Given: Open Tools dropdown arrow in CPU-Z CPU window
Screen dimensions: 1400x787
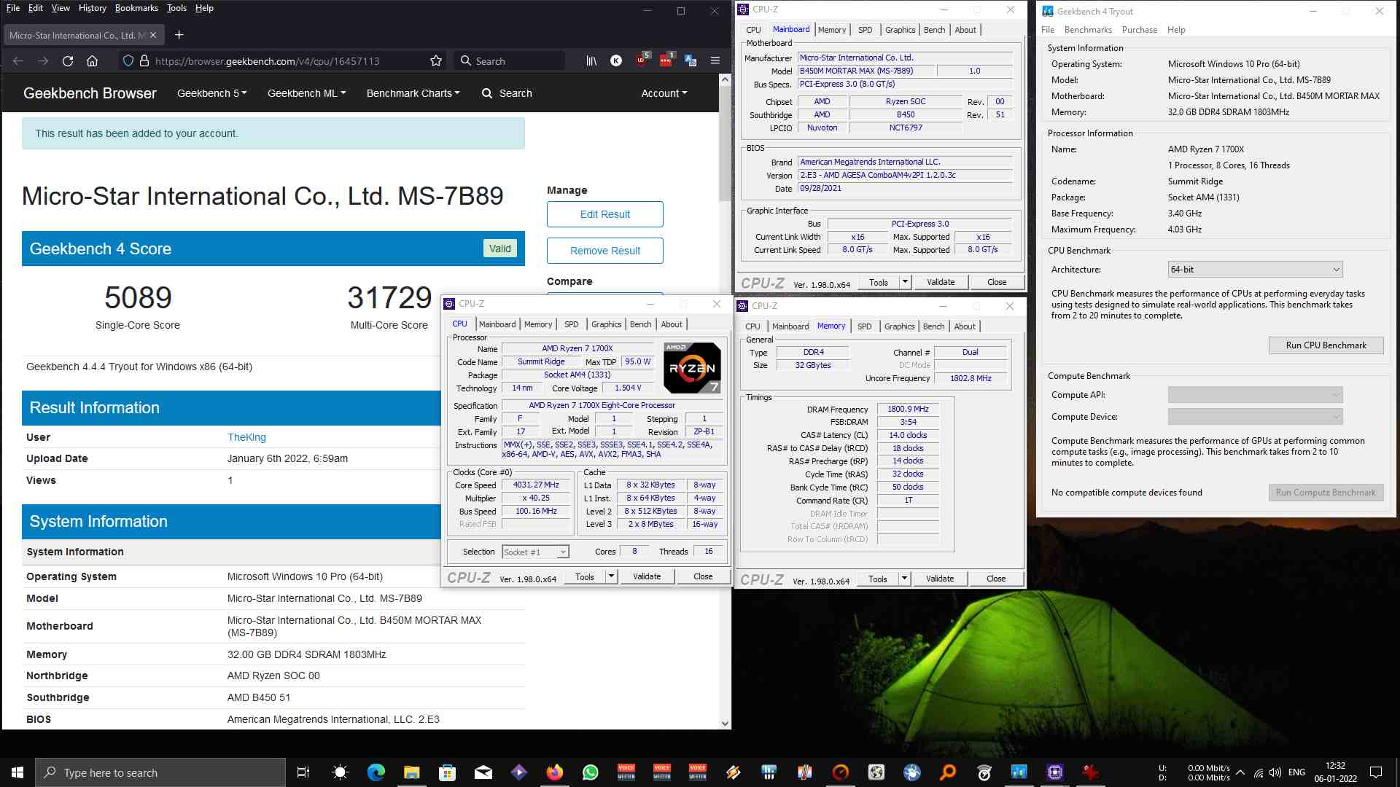Looking at the screenshot, I should coord(611,576).
